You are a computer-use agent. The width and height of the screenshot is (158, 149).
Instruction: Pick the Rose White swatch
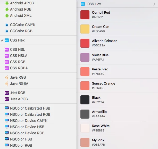pyautogui.click(x=85, y=128)
